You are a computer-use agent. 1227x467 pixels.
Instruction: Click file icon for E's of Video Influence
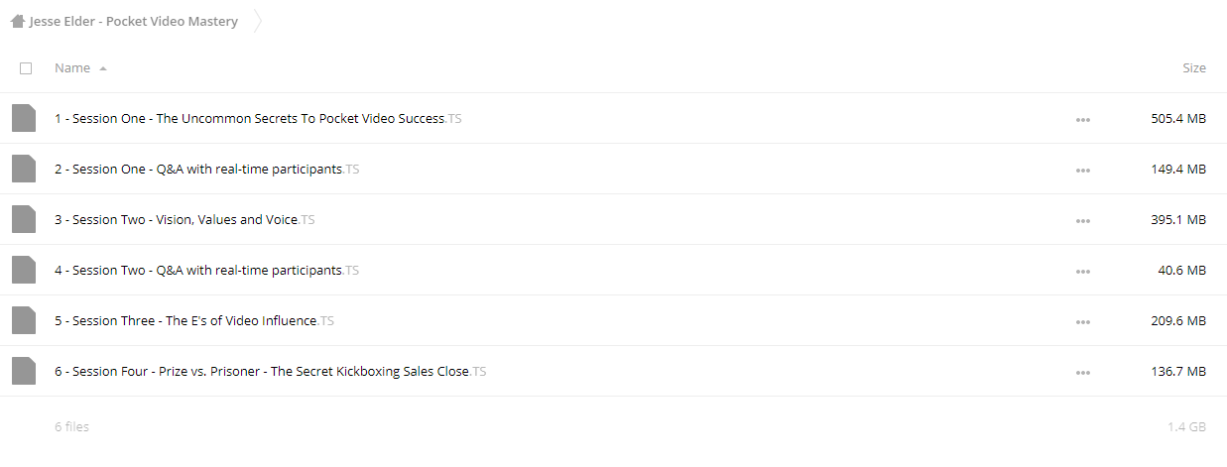(23, 320)
